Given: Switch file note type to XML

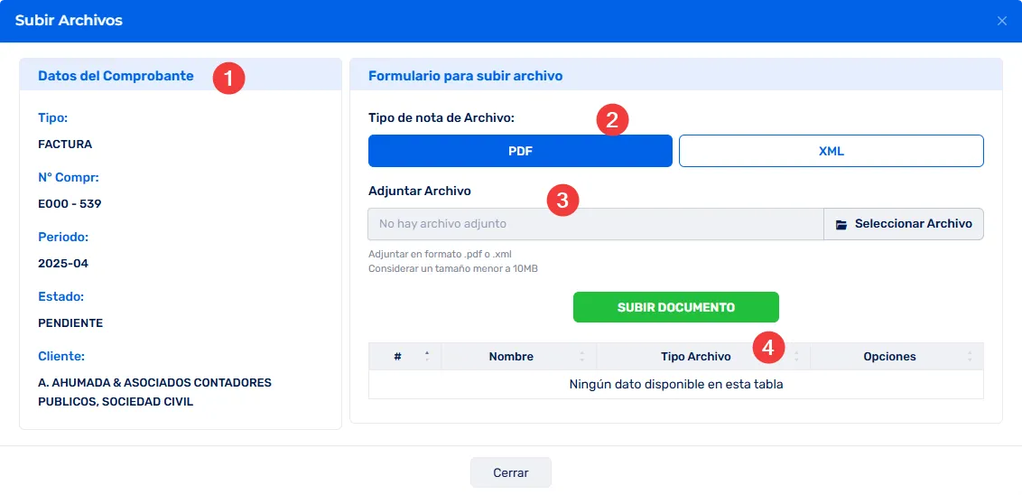Looking at the screenshot, I should pos(831,151).
